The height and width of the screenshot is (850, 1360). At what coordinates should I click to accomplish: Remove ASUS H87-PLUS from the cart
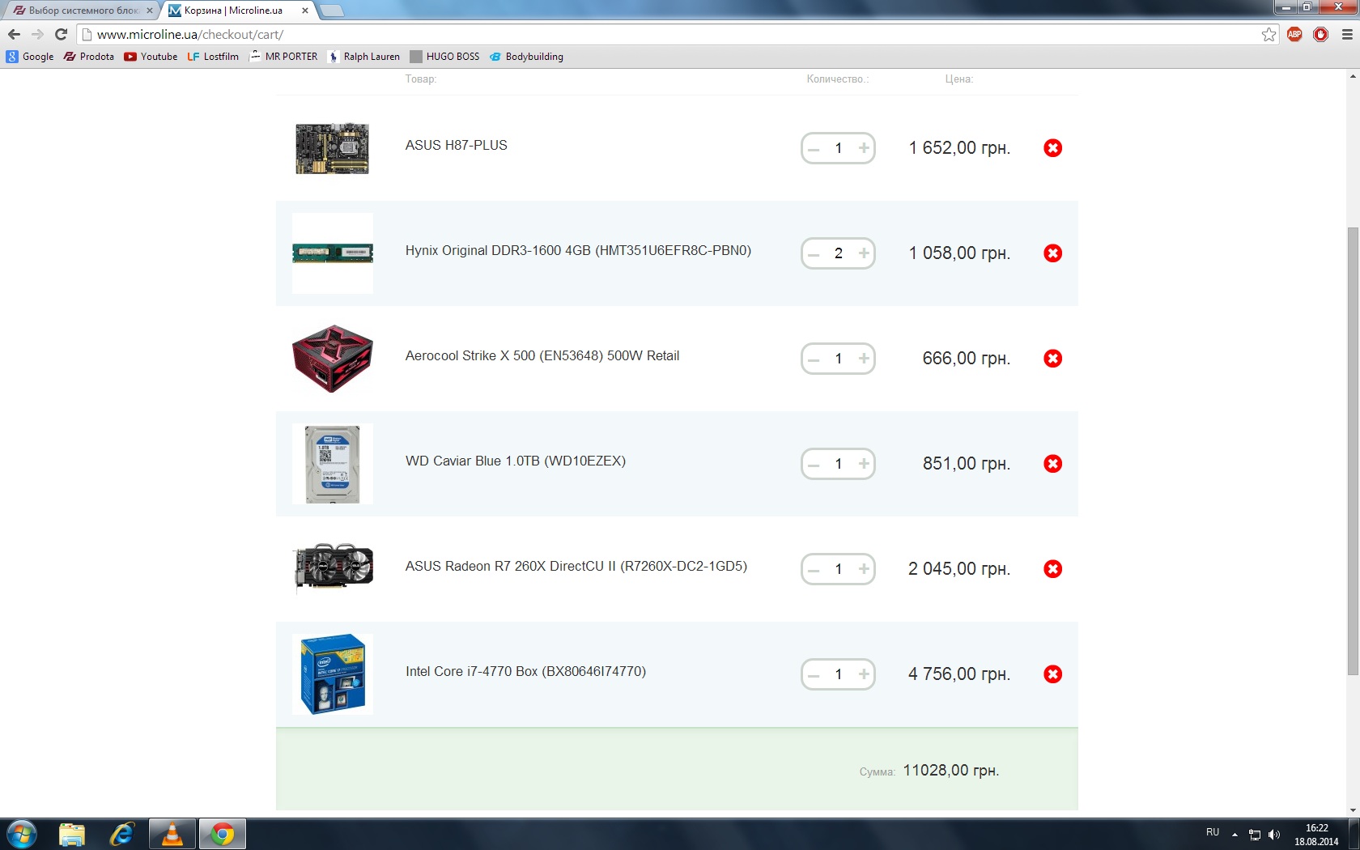coord(1052,148)
